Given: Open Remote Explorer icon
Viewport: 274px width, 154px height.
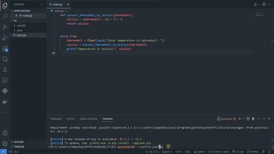Looking at the screenshot, I should [x=5, y=59].
